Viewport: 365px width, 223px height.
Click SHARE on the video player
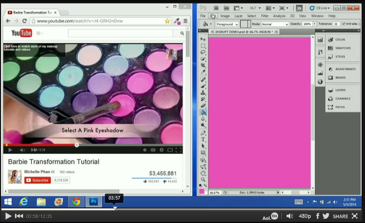(340, 216)
